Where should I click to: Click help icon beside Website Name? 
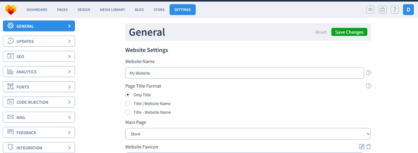tap(368, 73)
